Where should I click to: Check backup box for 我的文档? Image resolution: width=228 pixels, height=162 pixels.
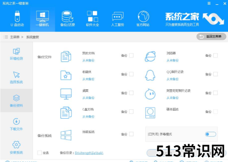click(131, 56)
